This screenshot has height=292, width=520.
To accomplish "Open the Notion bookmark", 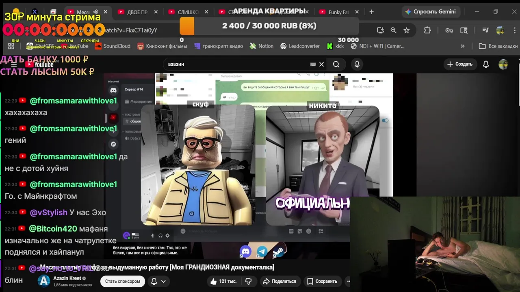I will [x=261, y=46].
